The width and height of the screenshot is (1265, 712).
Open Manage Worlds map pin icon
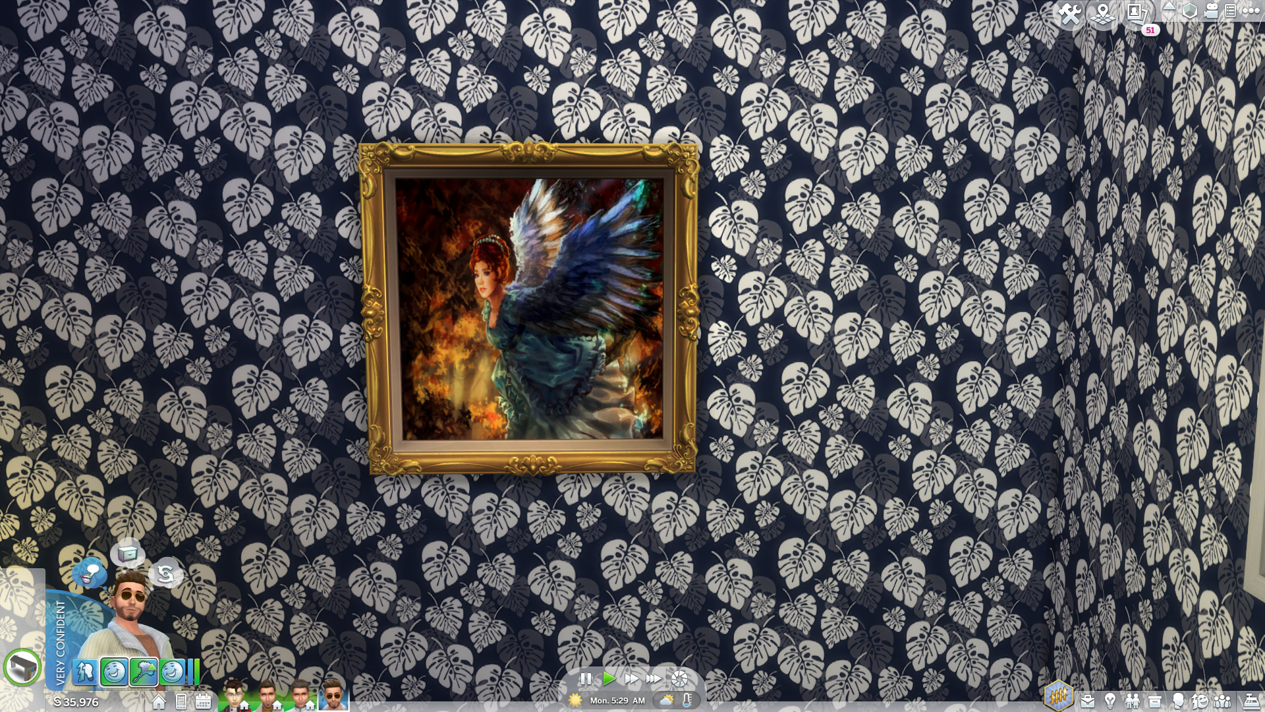tap(1102, 15)
